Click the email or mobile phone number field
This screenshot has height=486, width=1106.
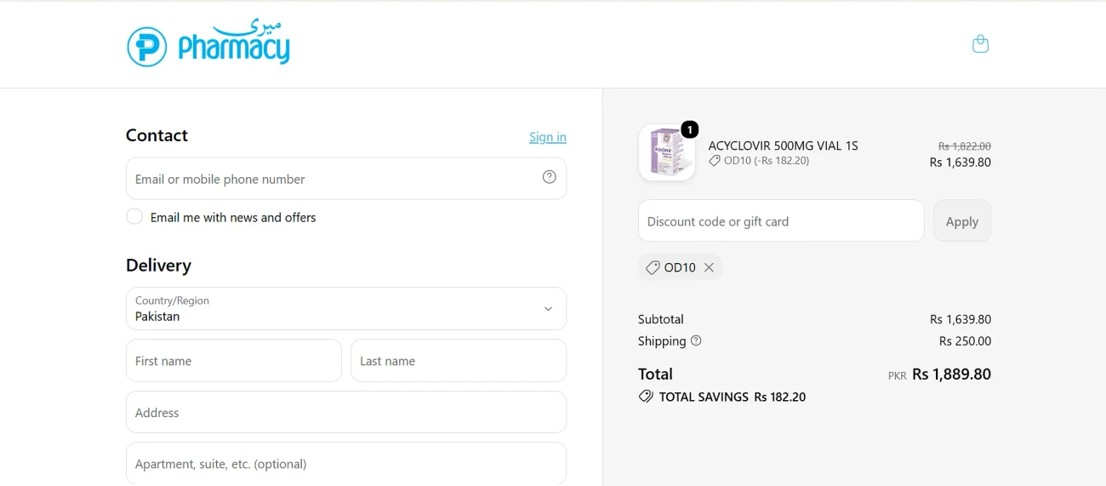click(x=346, y=179)
